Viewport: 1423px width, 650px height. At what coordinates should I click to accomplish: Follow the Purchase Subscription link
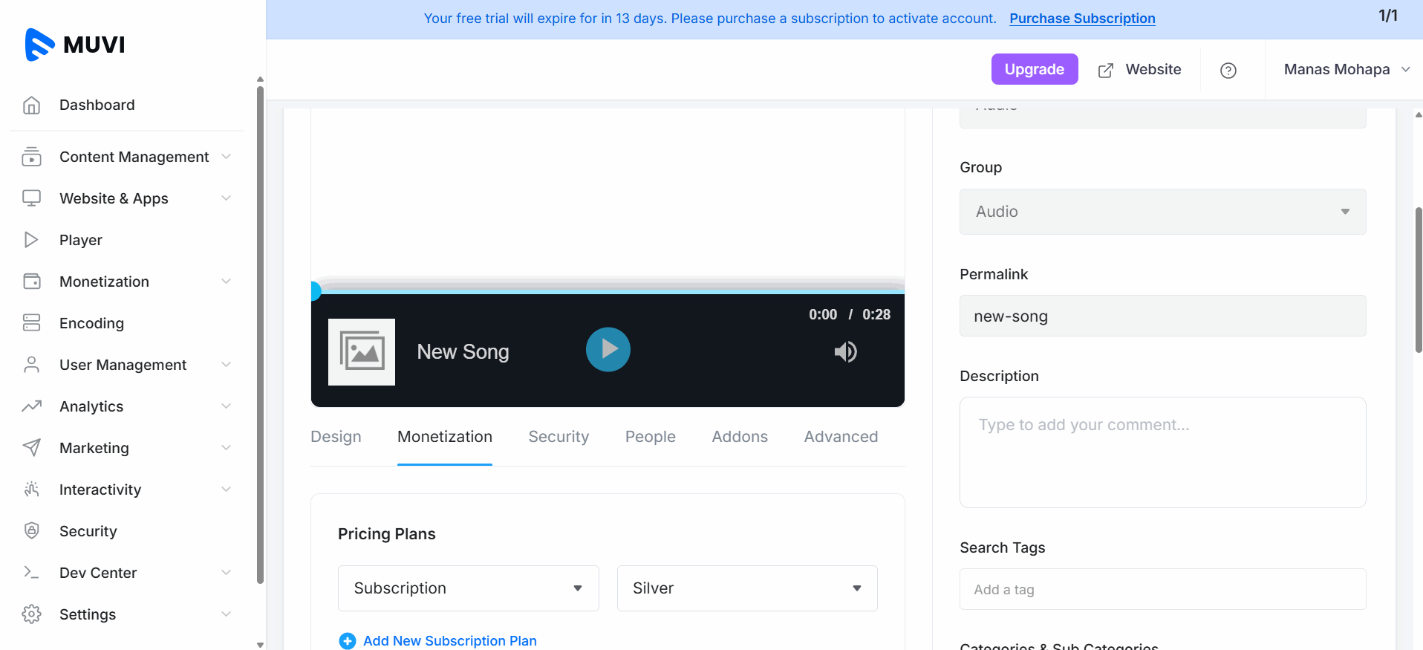point(1082,19)
